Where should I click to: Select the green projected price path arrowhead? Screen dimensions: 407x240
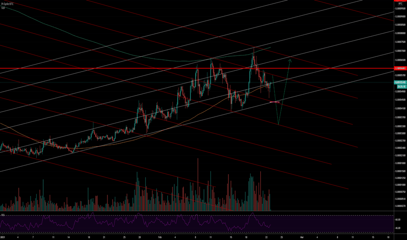(290, 61)
